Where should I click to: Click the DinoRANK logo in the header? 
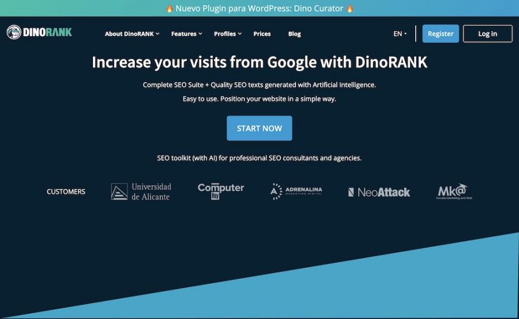coord(39,32)
